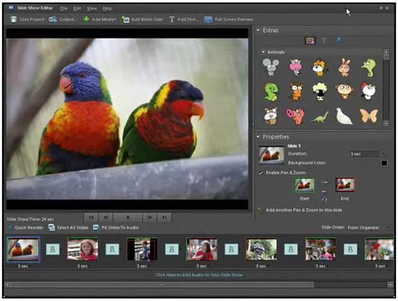
Task: Open the View menu
Action: click(x=91, y=8)
